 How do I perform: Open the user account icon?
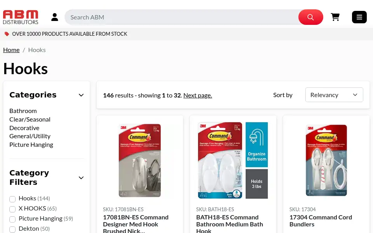(x=55, y=17)
